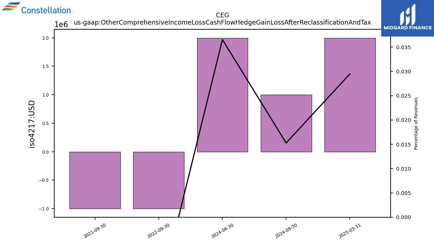
Task: Select the 2025-03-31 bar
Action: [x=350, y=95]
